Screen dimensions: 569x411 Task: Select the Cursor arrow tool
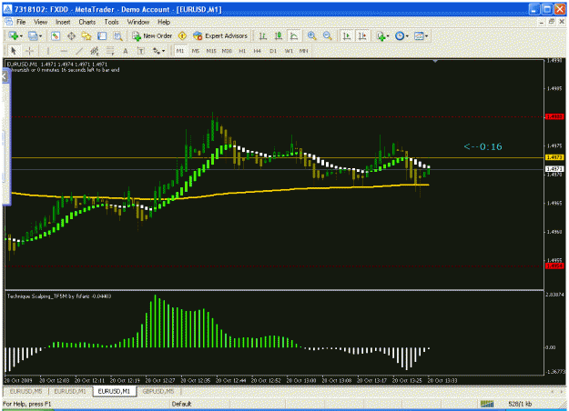(x=14, y=51)
